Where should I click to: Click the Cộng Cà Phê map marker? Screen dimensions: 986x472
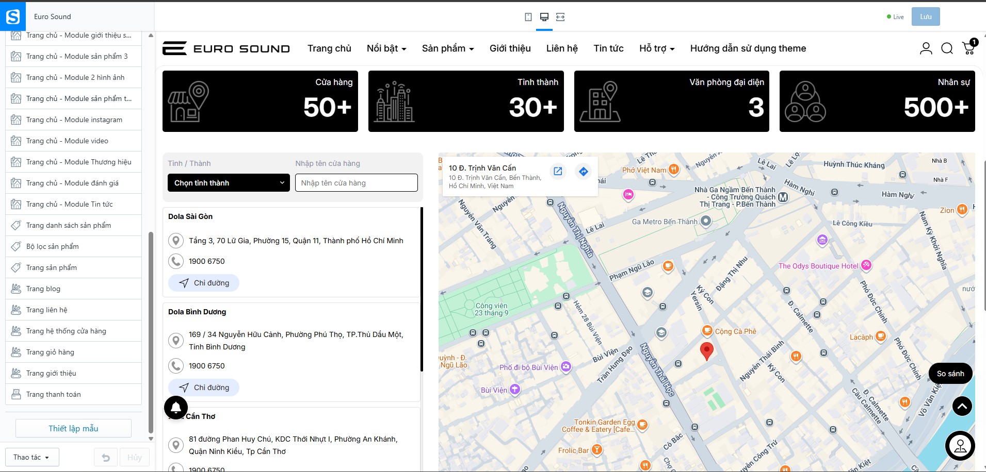click(707, 331)
